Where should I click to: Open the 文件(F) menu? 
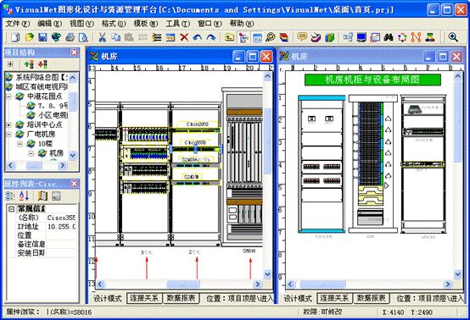point(18,24)
